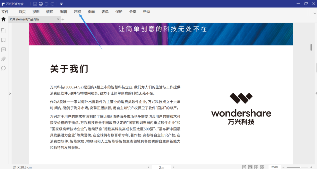Image resolution: width=317 pixels, height=169 pixels.
Task: Minimize the application window
Action: click(x=298, y=4)
